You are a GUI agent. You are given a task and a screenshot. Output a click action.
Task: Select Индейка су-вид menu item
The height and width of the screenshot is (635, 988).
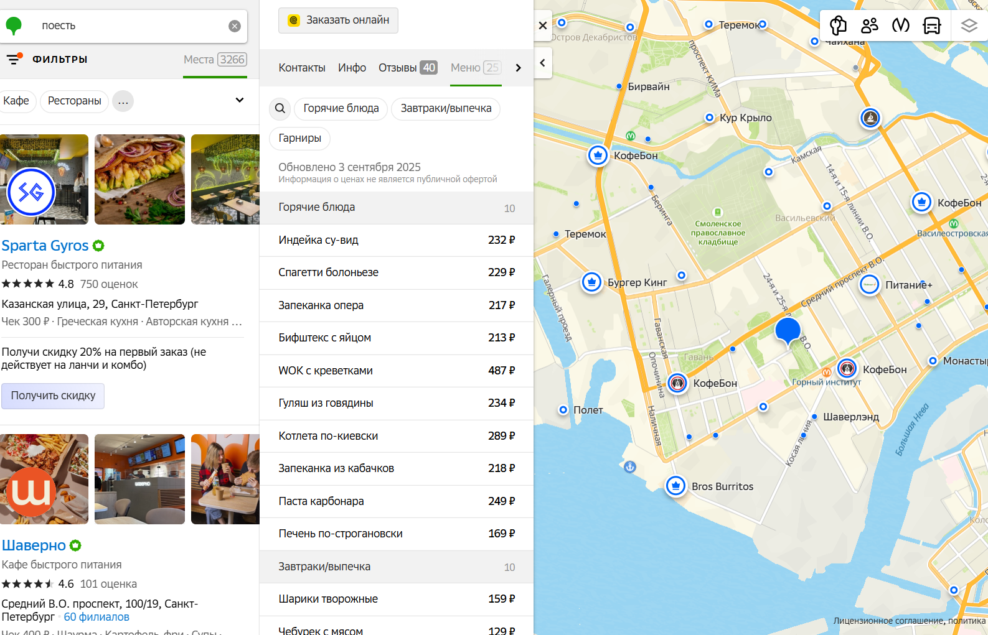[x=397, y=240]
